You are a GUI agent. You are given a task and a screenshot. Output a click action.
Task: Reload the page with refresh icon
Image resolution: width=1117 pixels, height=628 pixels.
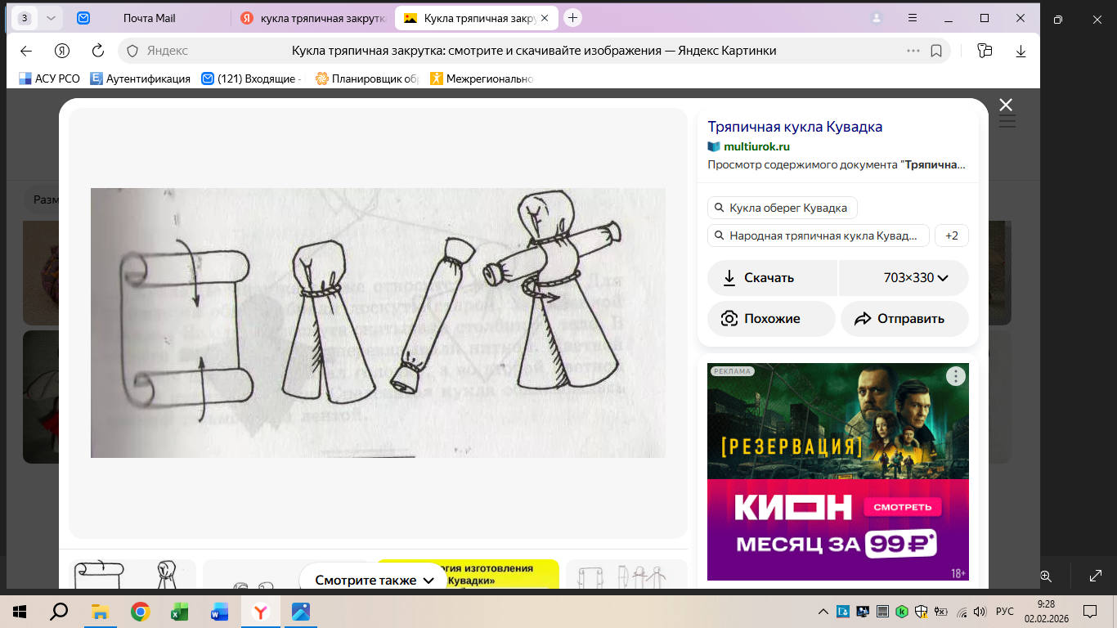click(x=98, y=51)
